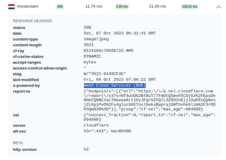The width and height of the screenshot is (226, 160).
Task: Click the green 200 status badge
Action: point(60,6)
